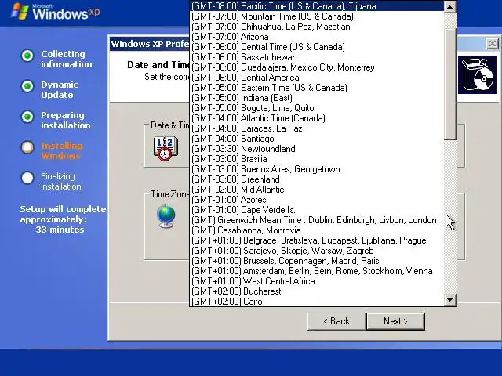Select Mid-Atlantic time zone
The height and width of the screenshot is (376, 502).
tap(317, 190)
